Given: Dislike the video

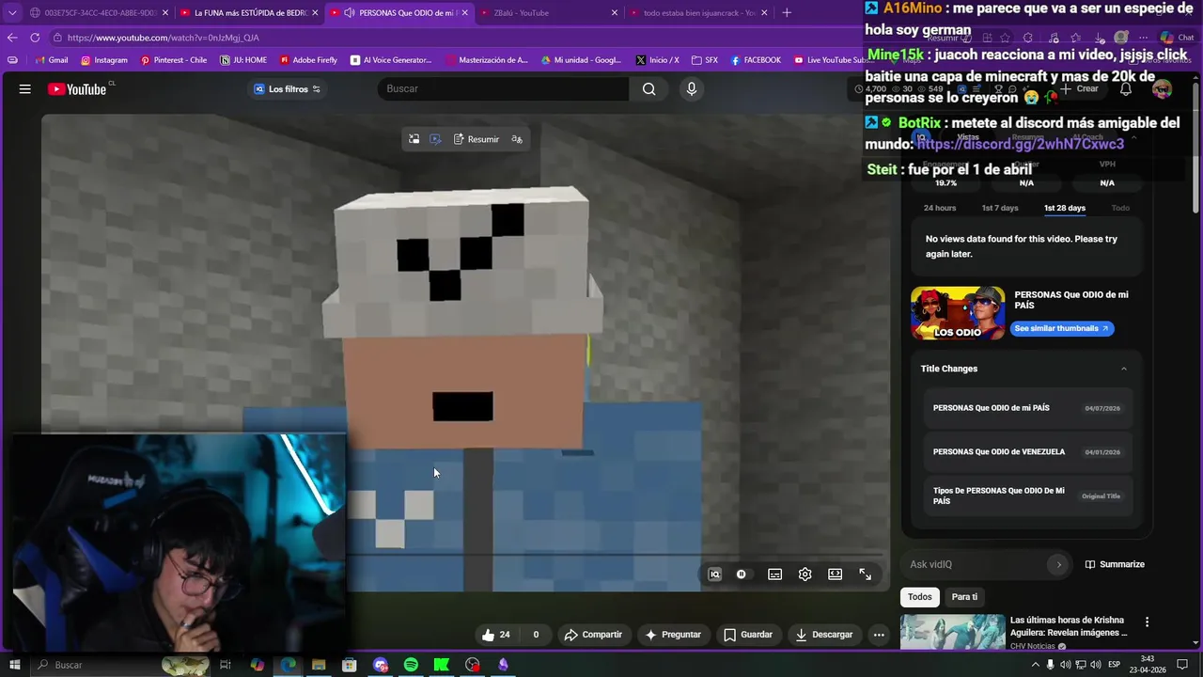Looking at the screenshot, I should pyautogui.click(x=536, y=635).
